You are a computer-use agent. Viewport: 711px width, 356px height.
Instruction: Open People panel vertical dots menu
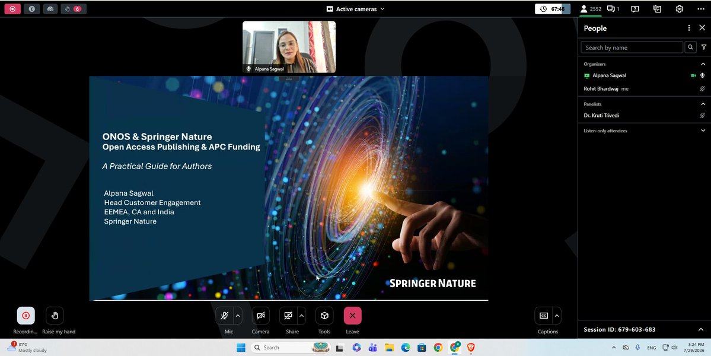[x=689, y=28]
